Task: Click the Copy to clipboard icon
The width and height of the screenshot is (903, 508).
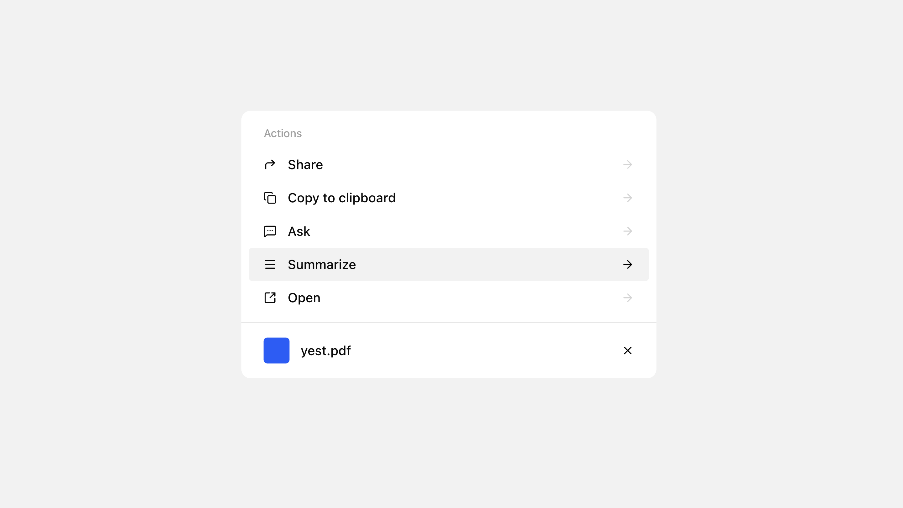Action: coord(270,198)
